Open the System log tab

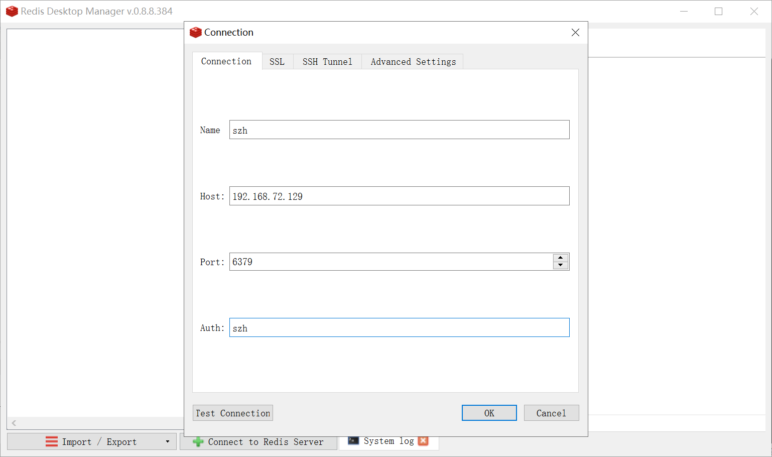(389, 441)
